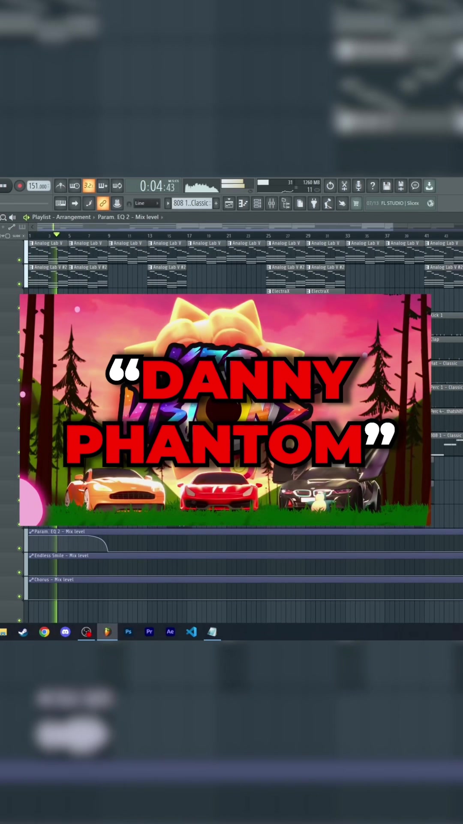Viewport: 463px width, 824px height.
Task: Click the speaker icon in Playlist header
Action: tap(12, 217)
